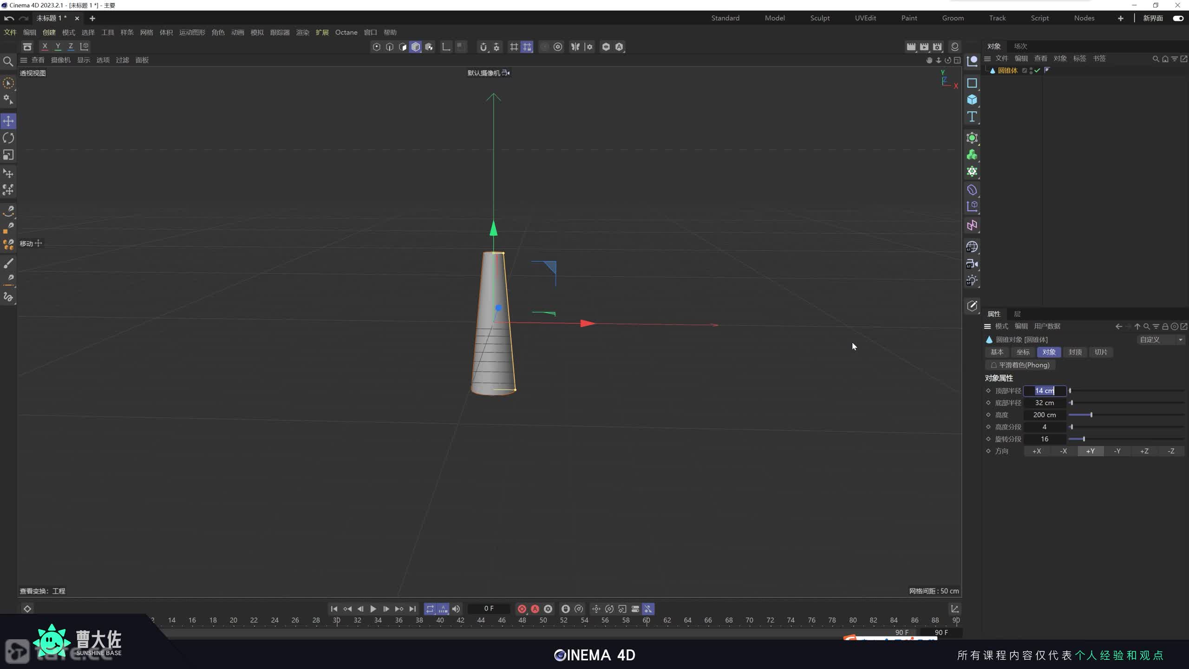Switch to Sculpt layout
The height and width of the screenshot is (669, 1189).
click(820, 18)
